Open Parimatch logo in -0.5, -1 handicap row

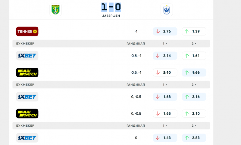tap(27, 72)
